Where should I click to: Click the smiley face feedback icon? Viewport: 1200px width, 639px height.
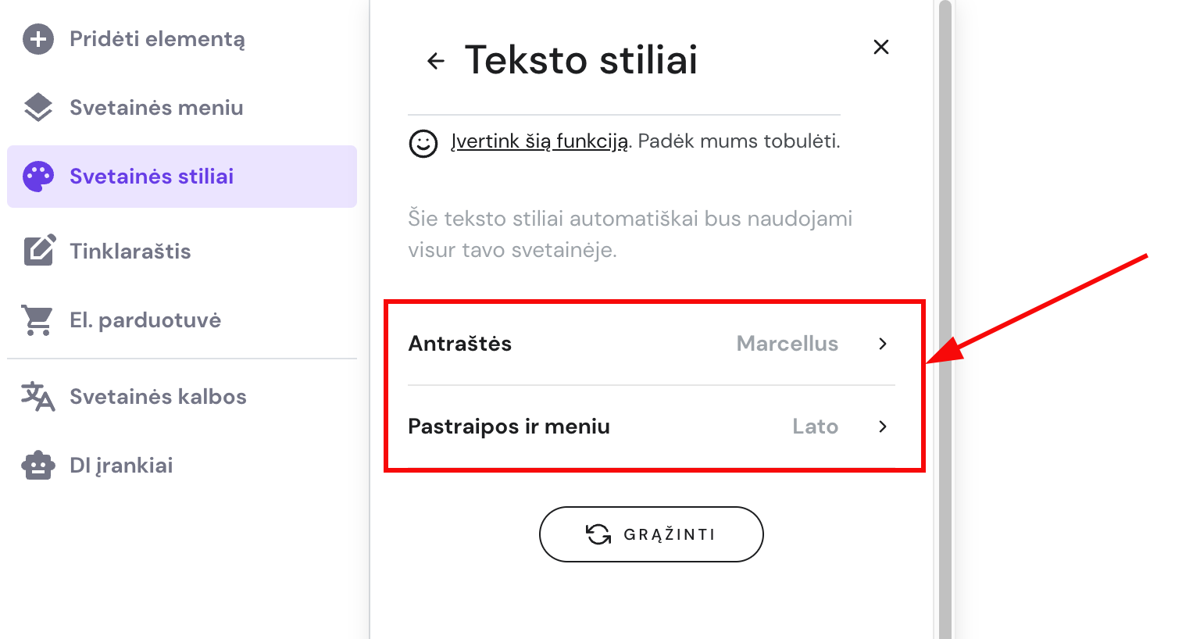(x=423, y=143)
